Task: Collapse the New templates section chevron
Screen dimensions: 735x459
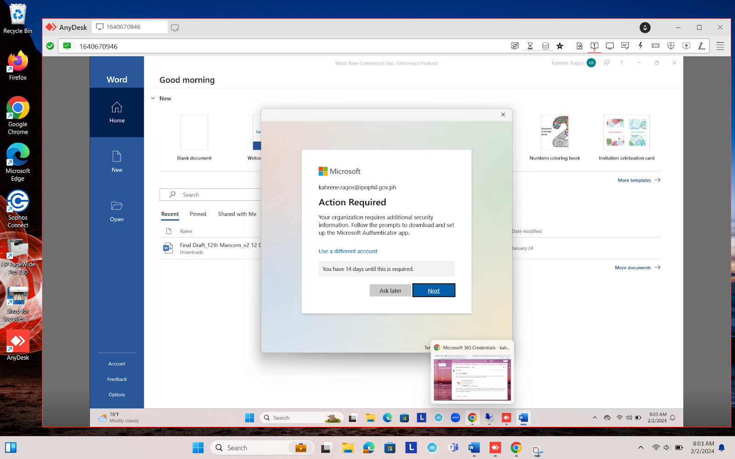Action: point(153,98)
